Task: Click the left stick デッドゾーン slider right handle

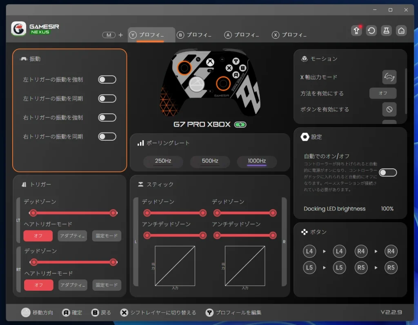Action: tap(202, 213)
